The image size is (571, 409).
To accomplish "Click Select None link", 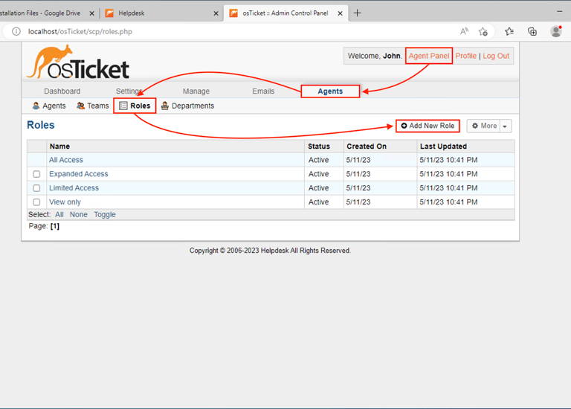I will point(79,214).
